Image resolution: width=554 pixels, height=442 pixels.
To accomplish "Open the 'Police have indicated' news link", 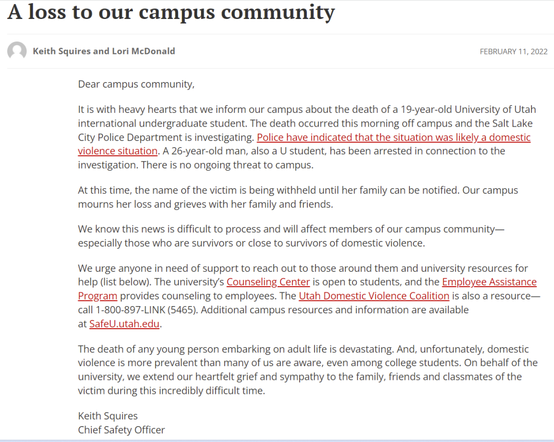I will (x=393, y=137).
